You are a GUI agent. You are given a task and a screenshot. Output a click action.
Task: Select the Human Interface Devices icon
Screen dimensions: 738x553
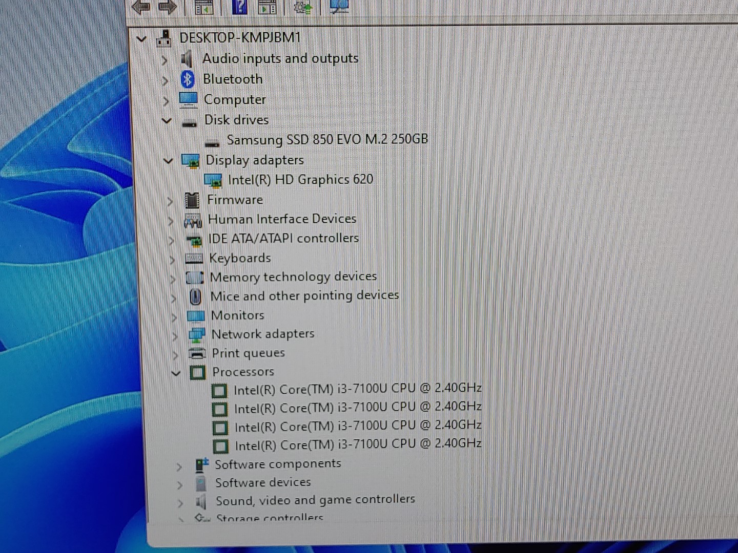click(193, 221)
